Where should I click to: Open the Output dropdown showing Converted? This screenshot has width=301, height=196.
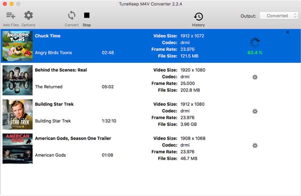pyautogui.click(x=279, y=16)
